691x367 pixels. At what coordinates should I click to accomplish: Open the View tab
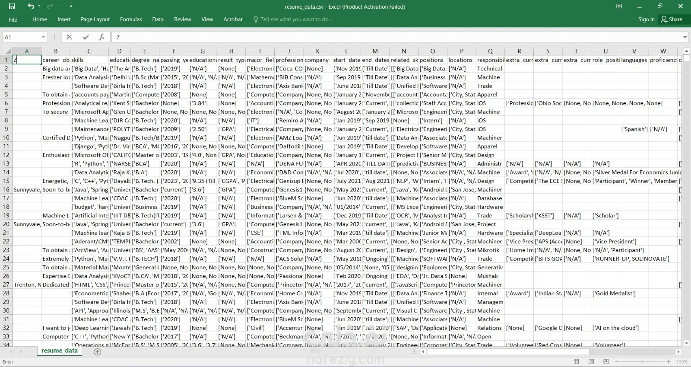pos(207,19)
